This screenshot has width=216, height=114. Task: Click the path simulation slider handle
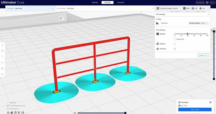click(x=125, y=113)
